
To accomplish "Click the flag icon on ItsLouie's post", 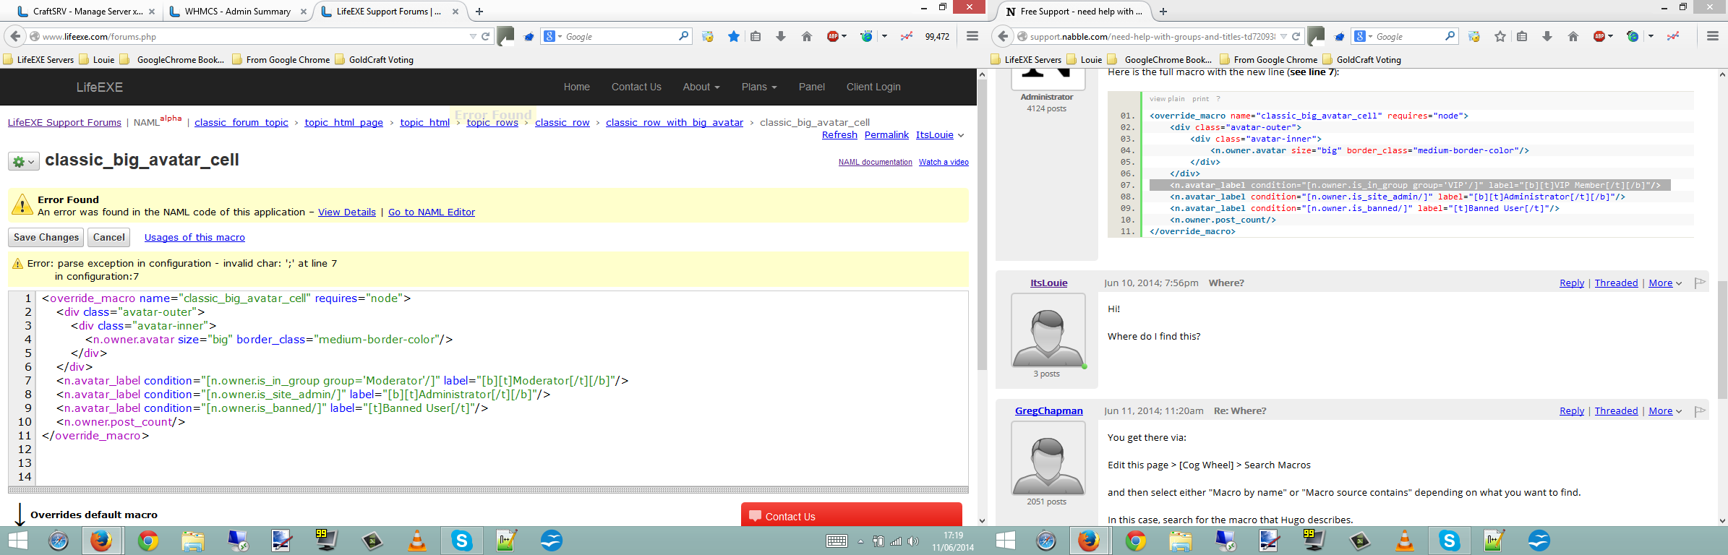I will click(x=1700, y=283).
